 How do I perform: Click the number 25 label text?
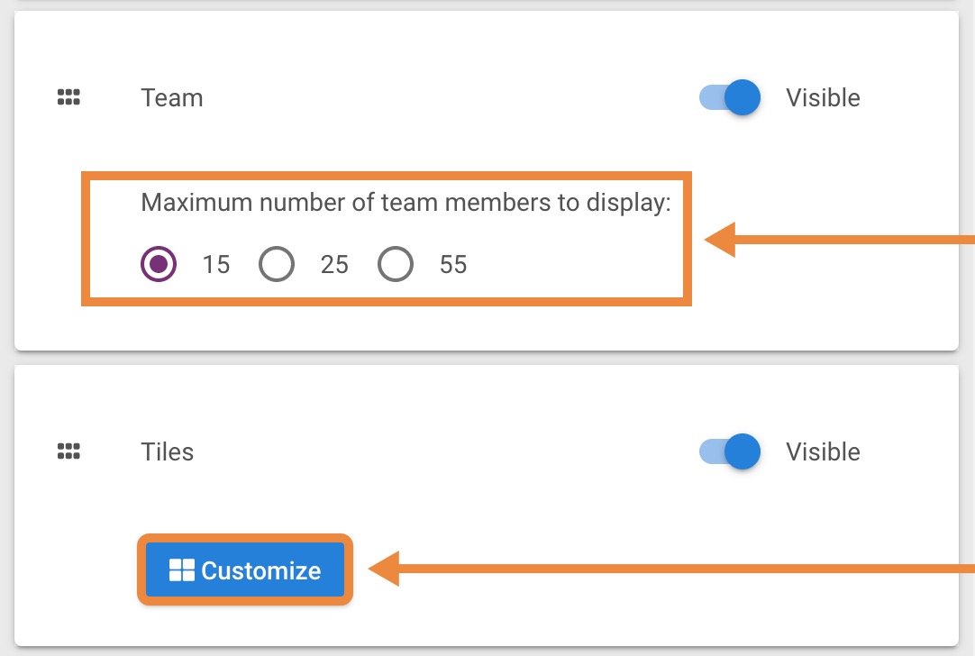pos(334,265)
